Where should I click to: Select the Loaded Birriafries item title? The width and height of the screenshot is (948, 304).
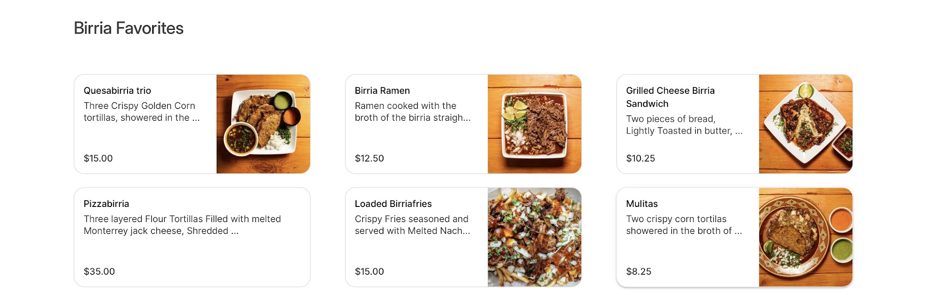tap(393, 204)
